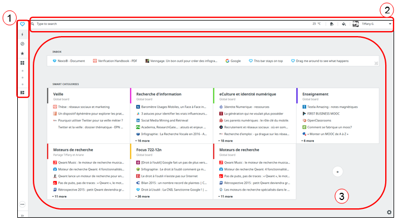
Task: Open 'Qwant lance un moteur de recherche' link
Action: point(89,176)
